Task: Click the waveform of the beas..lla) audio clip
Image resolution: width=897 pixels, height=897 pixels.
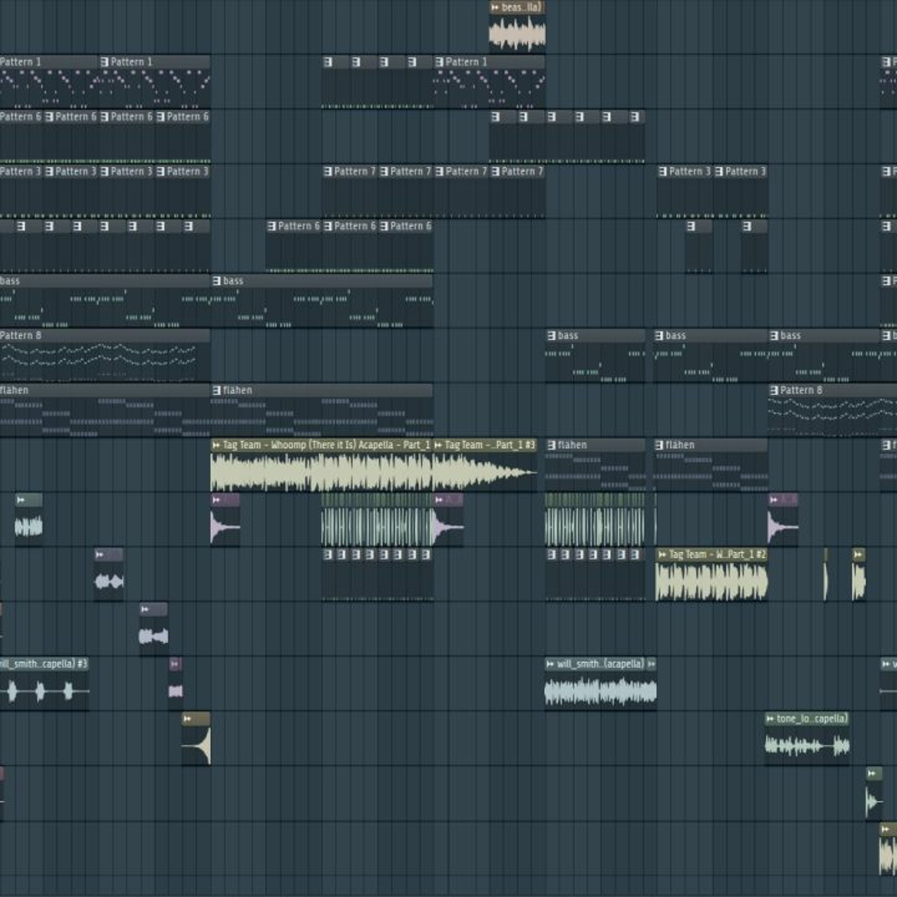Action: point(517,34)
